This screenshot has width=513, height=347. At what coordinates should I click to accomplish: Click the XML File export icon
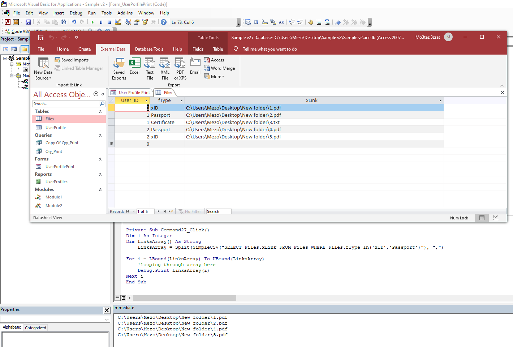point(165,69)
